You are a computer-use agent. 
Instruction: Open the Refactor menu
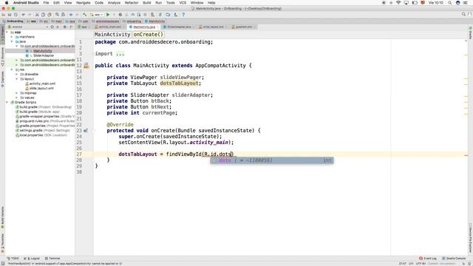pos(132,3)
